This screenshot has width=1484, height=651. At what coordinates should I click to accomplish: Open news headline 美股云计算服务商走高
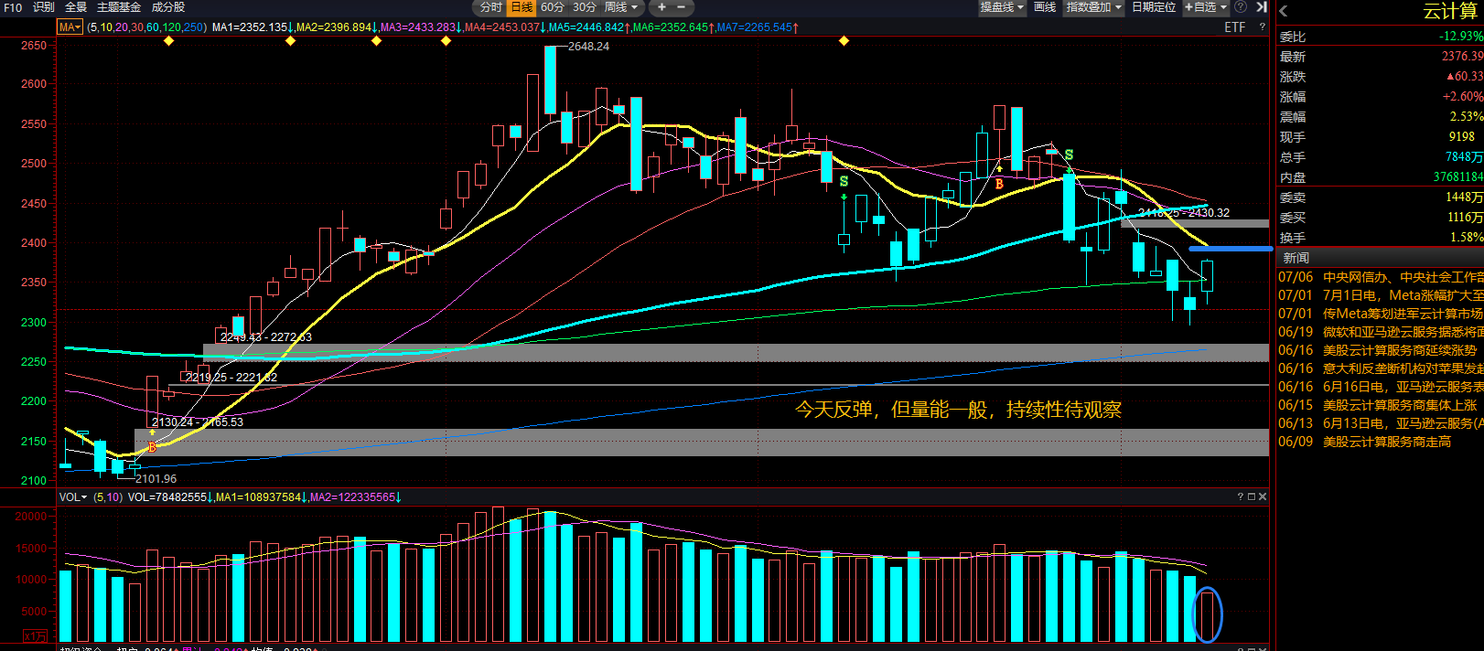click(x=1387, y=442)
